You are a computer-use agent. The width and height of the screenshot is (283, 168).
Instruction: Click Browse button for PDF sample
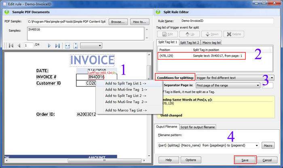(118, 22)
